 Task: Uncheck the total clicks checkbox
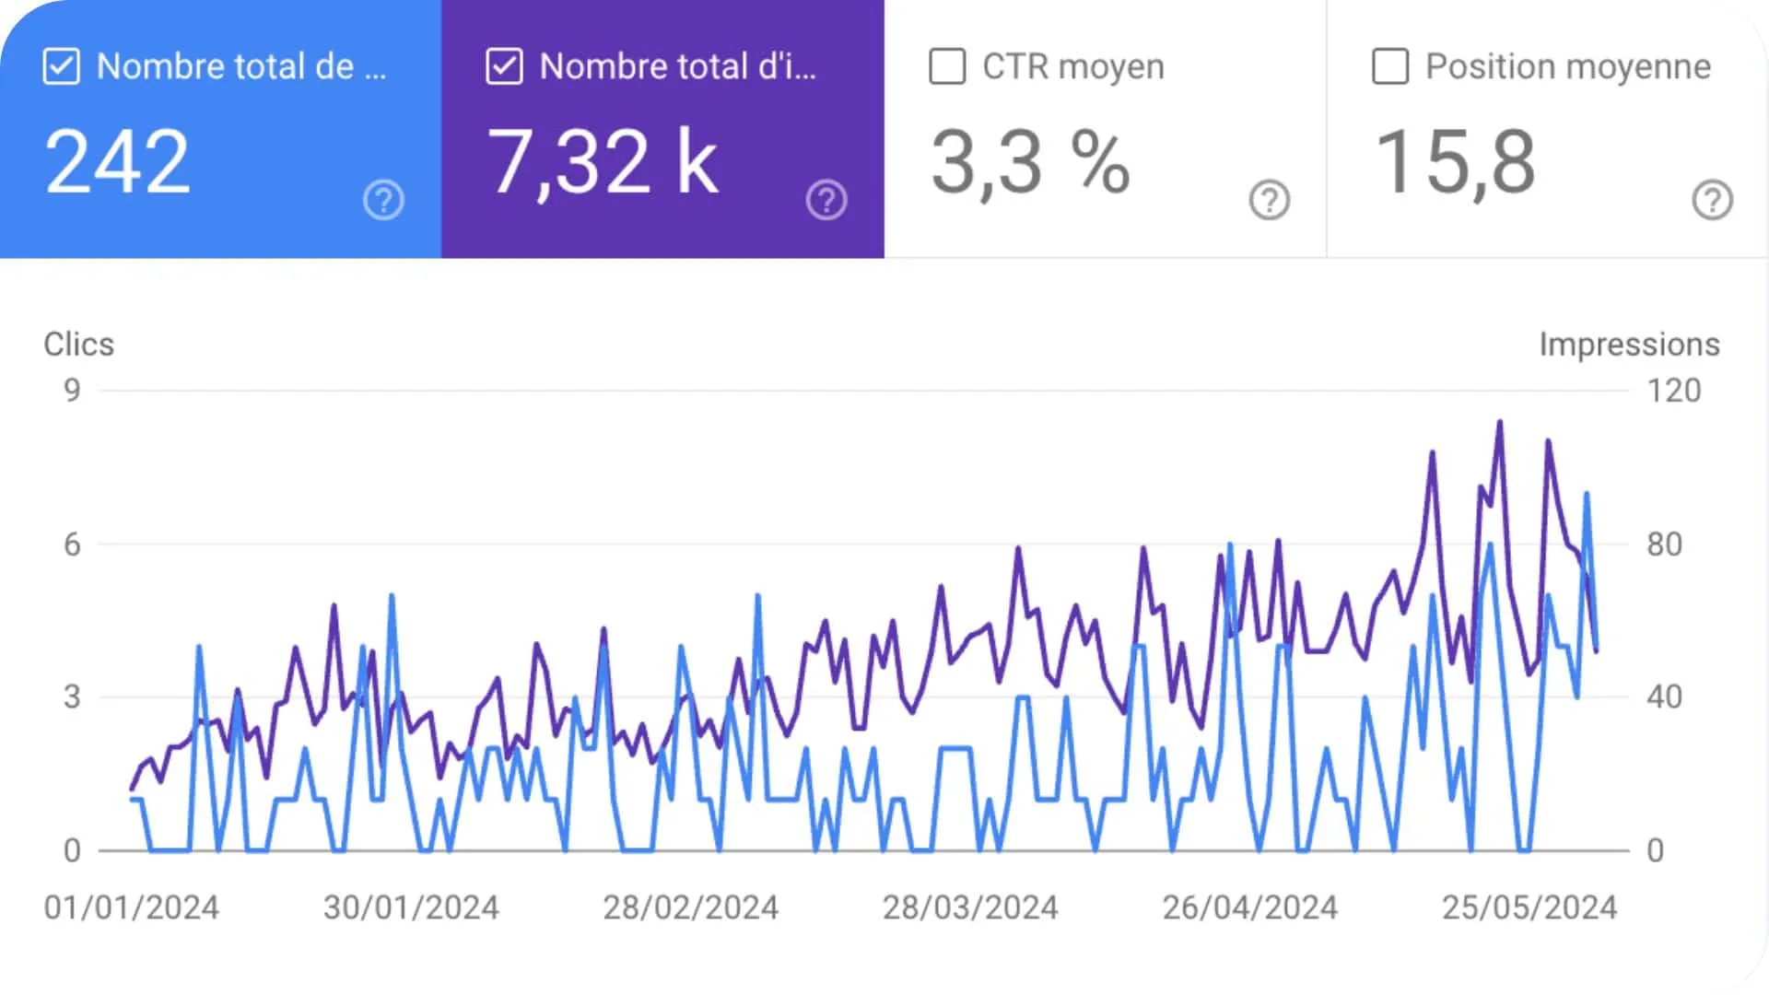(62, 66)
